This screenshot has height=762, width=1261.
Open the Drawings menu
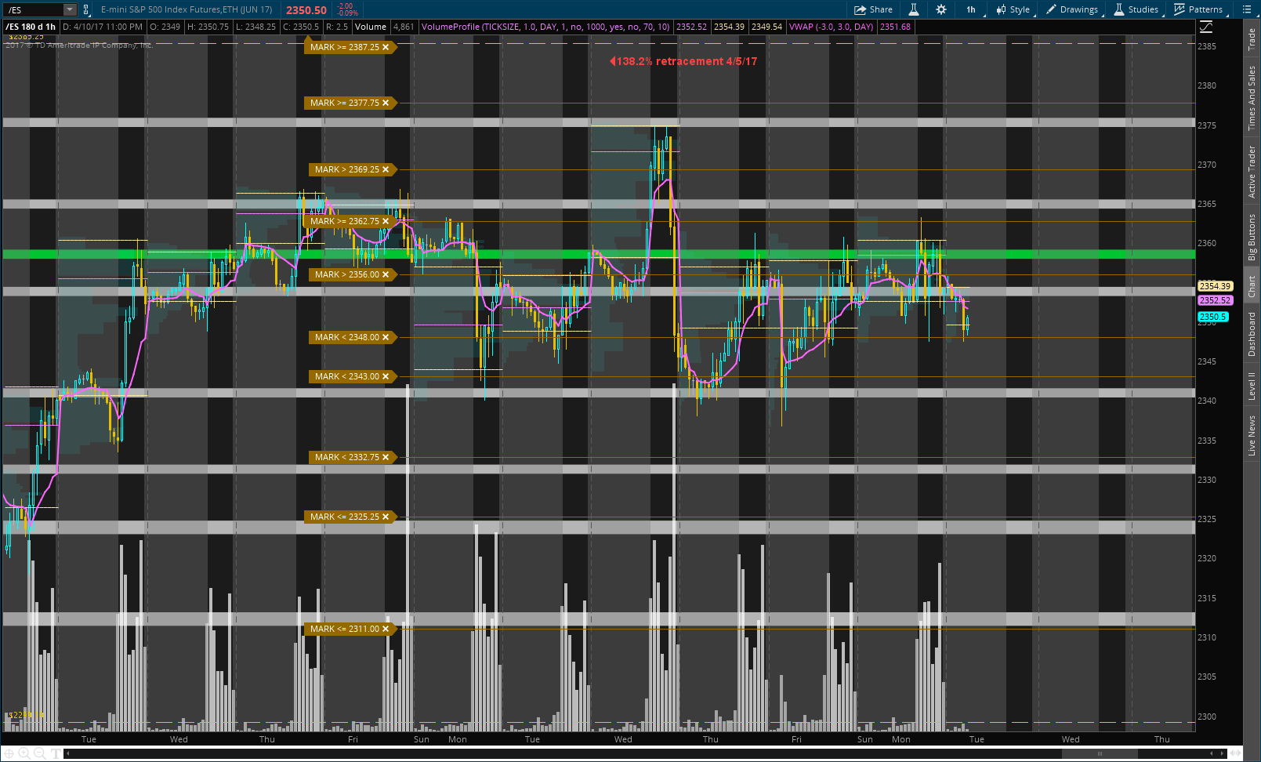(x=1073, y=9)
